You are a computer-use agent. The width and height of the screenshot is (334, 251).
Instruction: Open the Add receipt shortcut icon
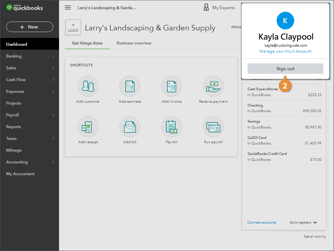click(x=88, y=127)
